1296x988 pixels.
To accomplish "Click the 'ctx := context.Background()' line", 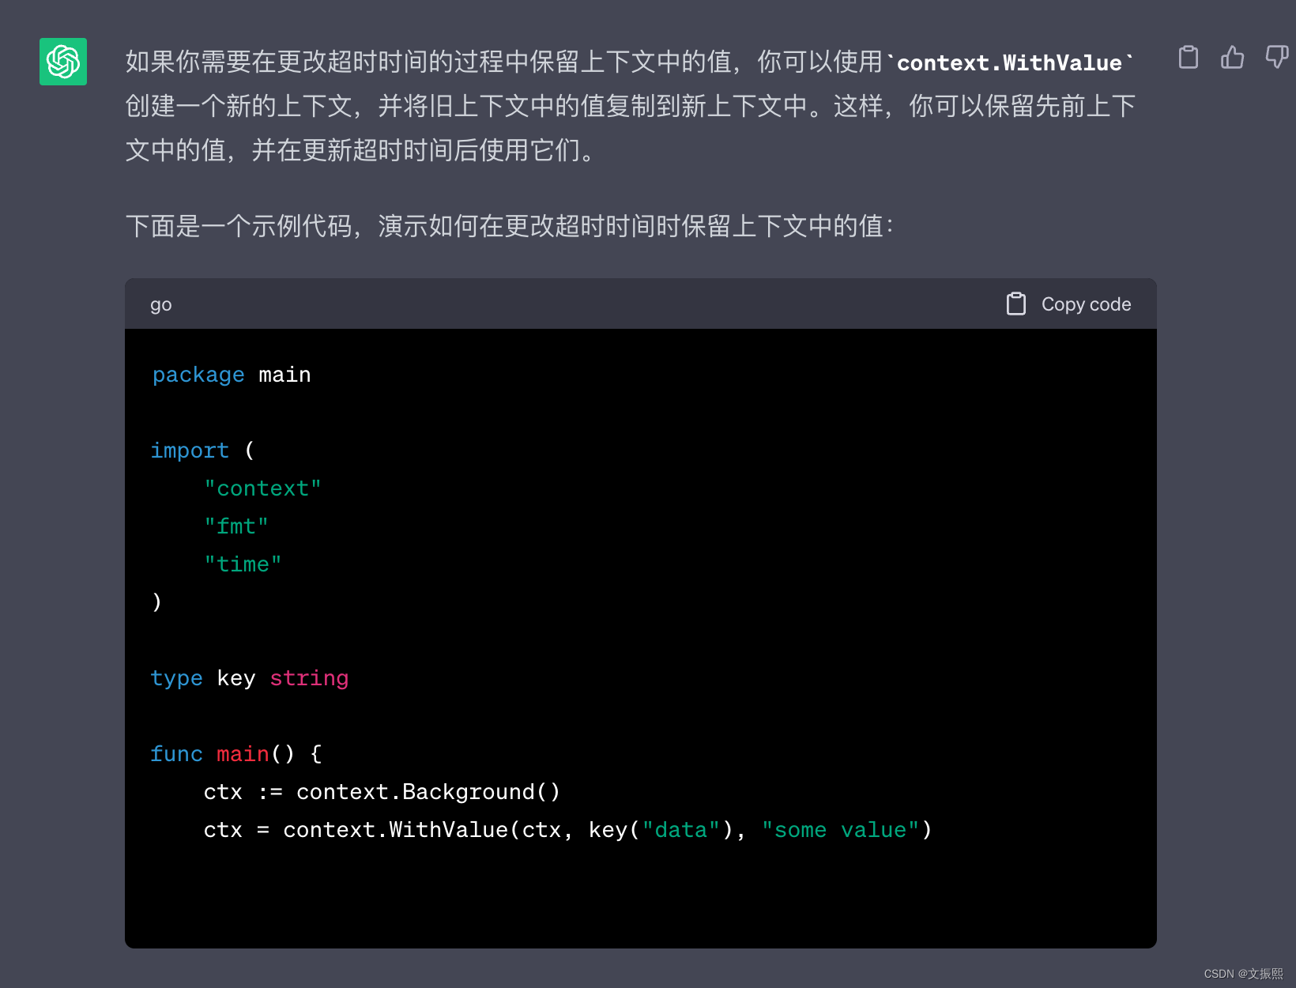I will coord(382,792).
